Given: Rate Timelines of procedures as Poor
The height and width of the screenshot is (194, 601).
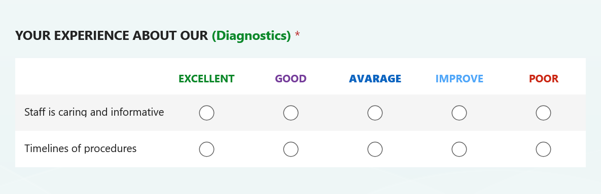Looking at the screenshot, I should click(544, 150).
